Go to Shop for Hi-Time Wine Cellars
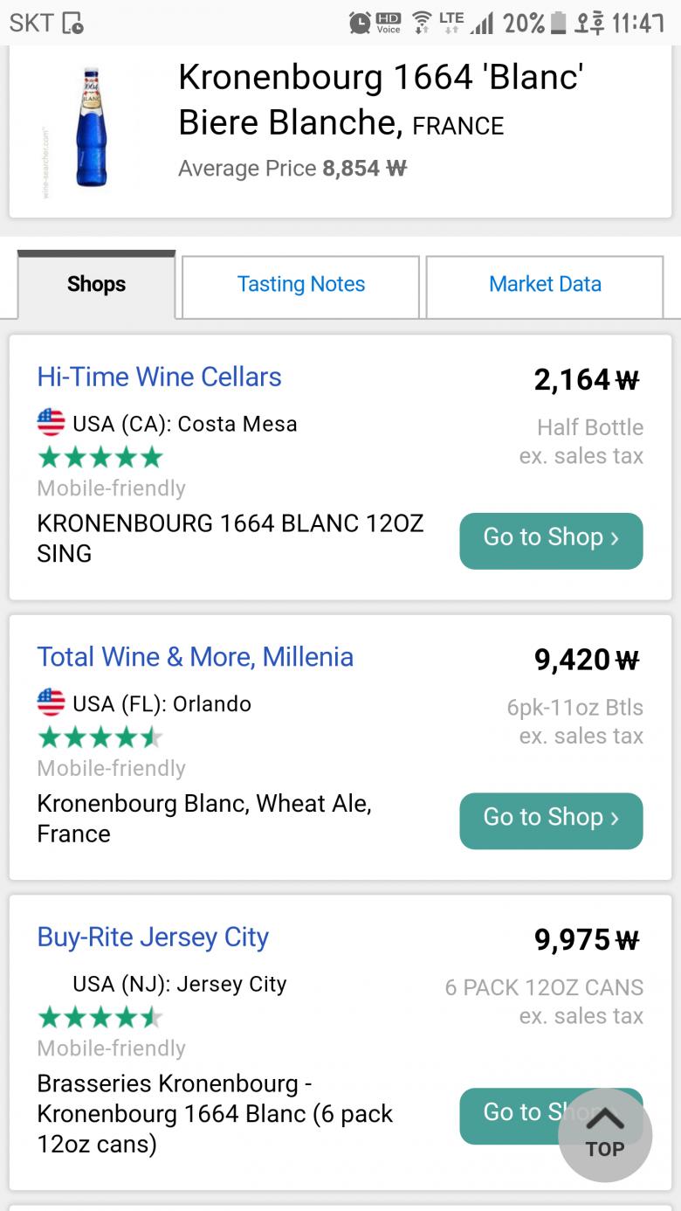 tap(551, 540)
